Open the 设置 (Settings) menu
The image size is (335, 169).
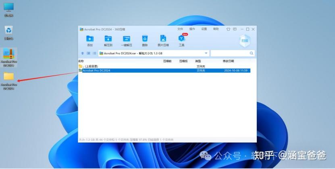click(204, 29)
